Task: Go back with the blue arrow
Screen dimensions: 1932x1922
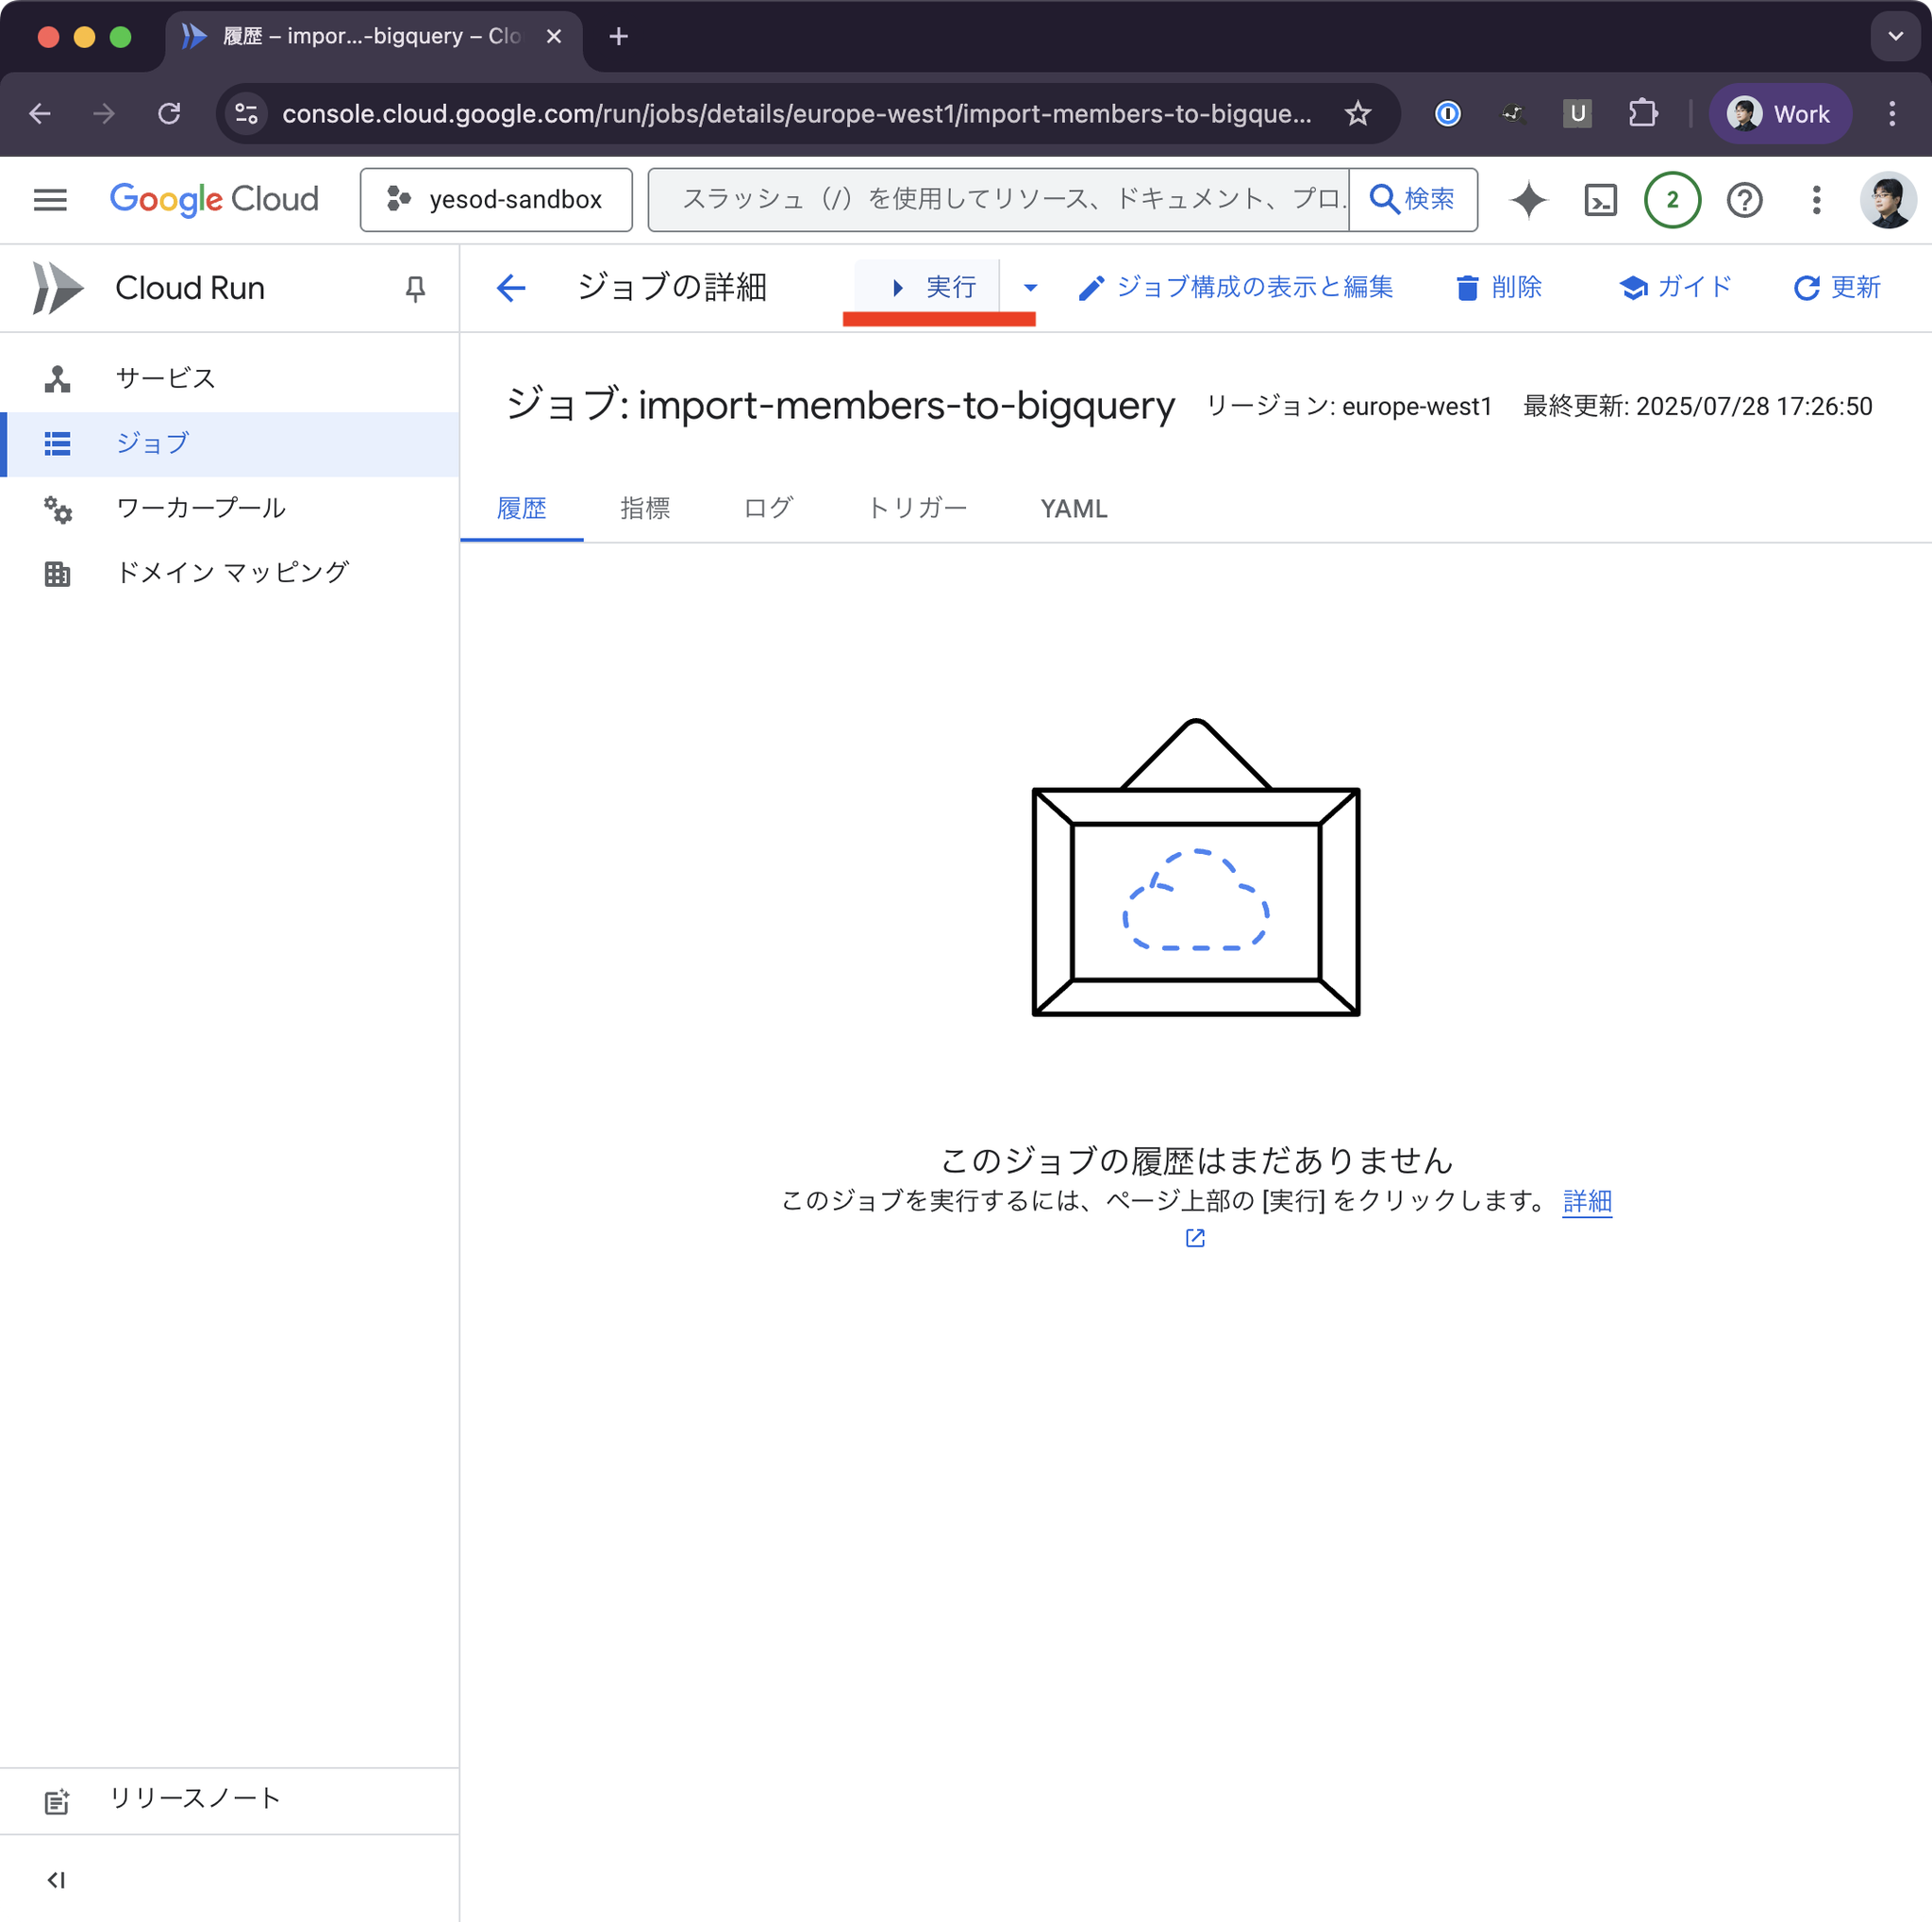Action: (511, 288)
